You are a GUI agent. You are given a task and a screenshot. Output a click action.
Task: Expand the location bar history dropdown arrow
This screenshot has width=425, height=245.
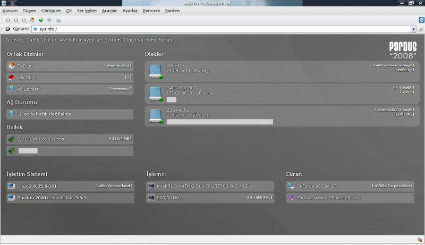pos(413,29)
